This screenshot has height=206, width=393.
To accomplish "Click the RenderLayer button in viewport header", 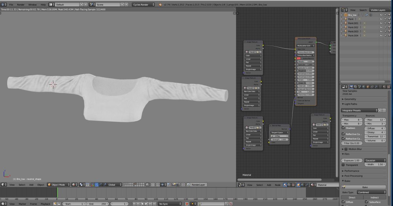I will (x=197, y=185).
